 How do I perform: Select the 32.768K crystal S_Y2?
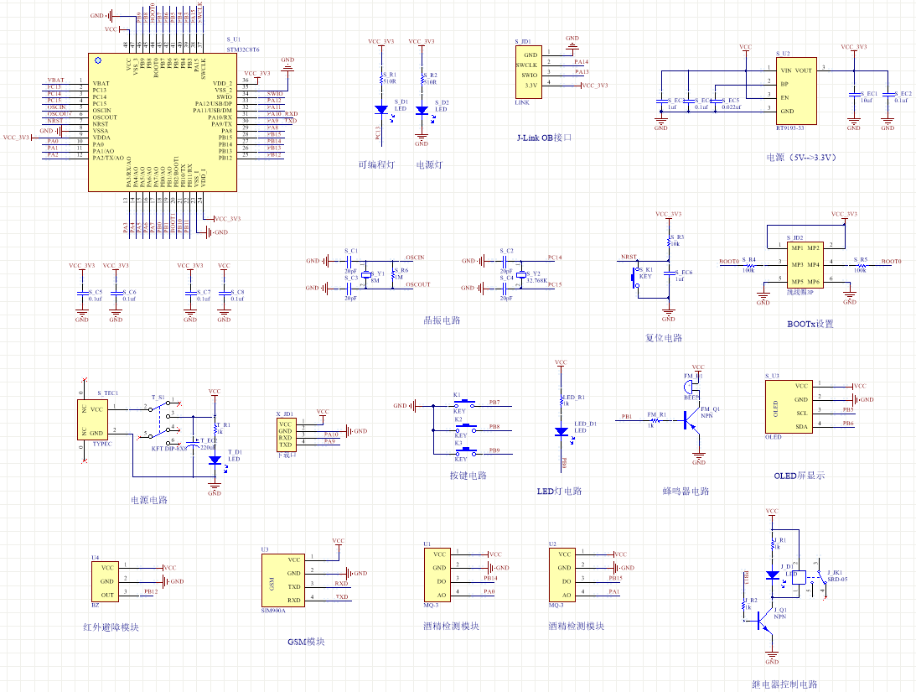pos(520,274)
